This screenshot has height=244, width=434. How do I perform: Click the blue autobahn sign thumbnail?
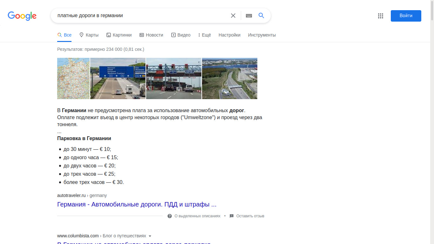point(118,78)
